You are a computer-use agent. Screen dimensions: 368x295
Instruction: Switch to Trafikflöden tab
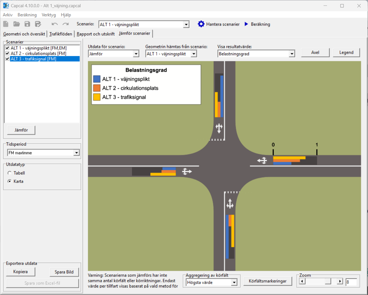coord(61,34)
